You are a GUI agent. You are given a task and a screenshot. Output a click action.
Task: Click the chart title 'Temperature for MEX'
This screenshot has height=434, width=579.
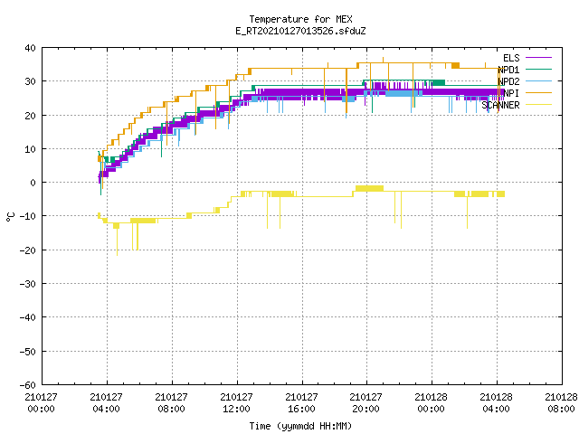[x=300, y=19]
